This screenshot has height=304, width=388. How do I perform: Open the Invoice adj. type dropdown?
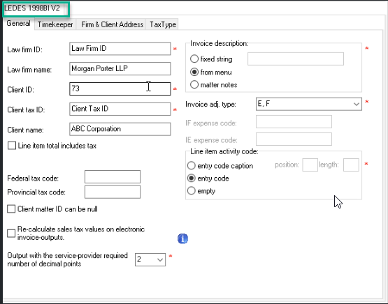tap(309, 104)
